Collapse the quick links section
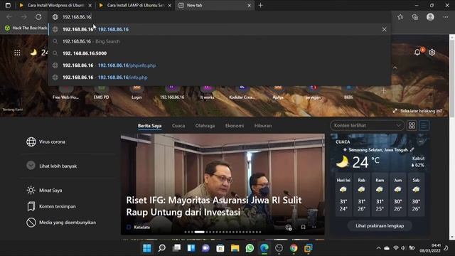Image resolution: width=455 pixels, height=256 pixels. [x=395, y=68]
